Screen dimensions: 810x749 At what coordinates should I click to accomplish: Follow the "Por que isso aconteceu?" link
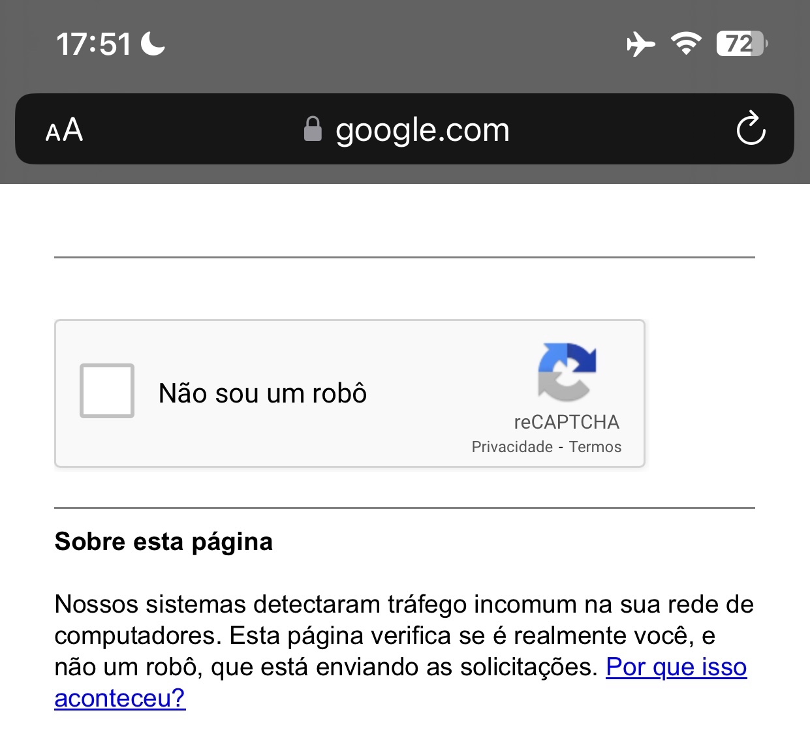pos(676,667)
